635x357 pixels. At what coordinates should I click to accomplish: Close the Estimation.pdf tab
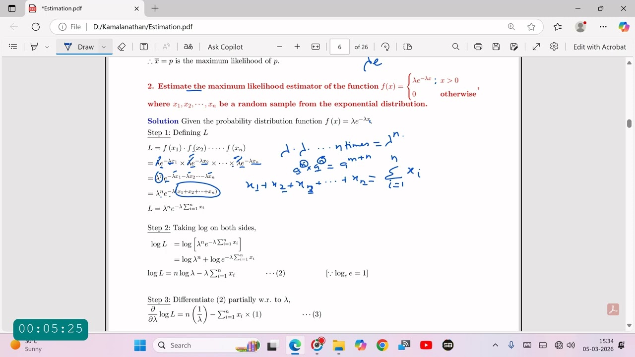pos(137,8)
